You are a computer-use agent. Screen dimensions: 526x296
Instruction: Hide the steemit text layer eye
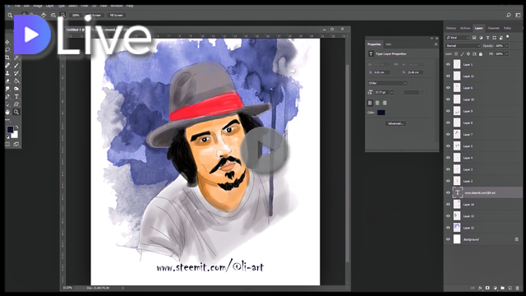448,192
